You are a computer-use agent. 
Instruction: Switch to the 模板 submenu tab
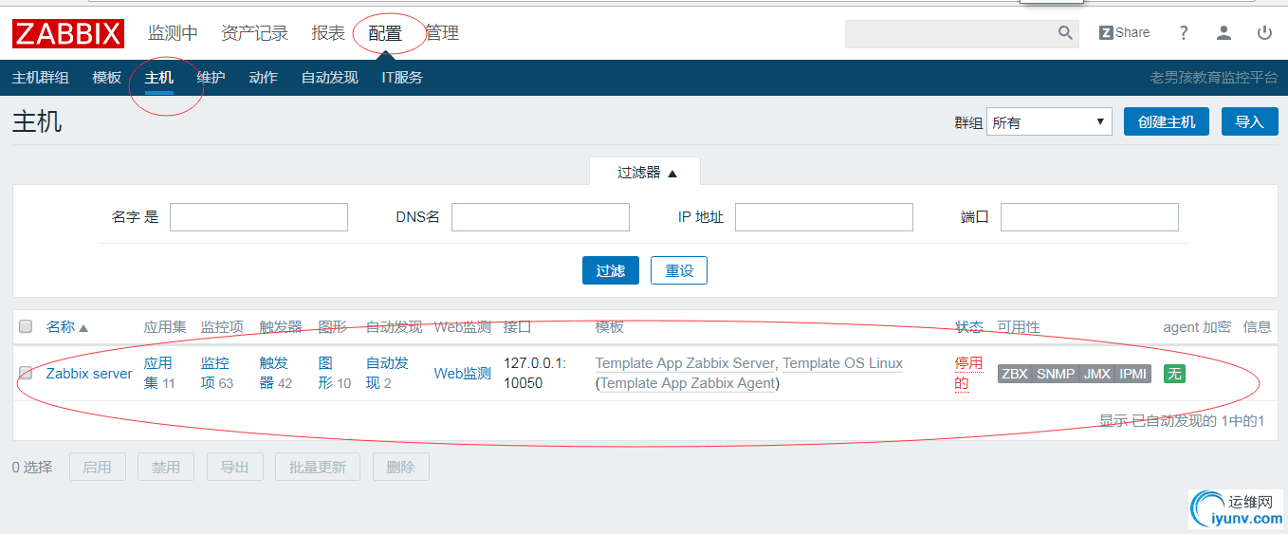106,78
